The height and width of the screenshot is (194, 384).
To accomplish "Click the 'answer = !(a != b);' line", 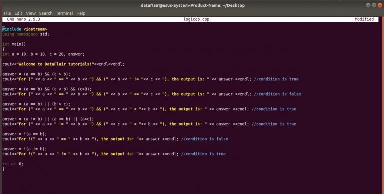I will point(24,149).
